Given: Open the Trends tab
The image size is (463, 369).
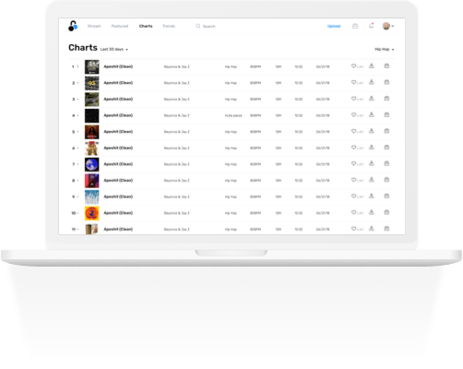Looking at the screenshot, I should tap(169, 26).
